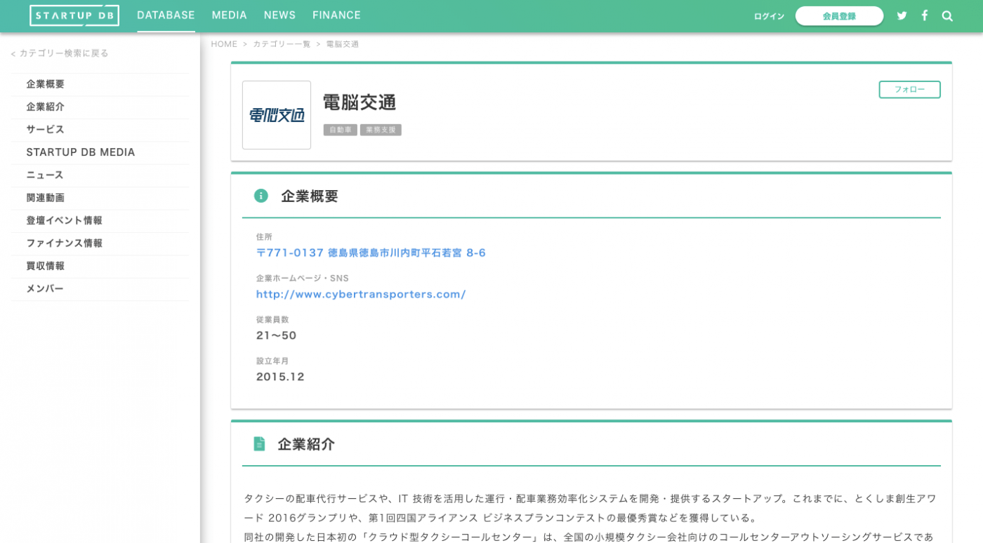Click the 企業概要 section heading
Viewport: 983px width, 543px height.
[x=310, y=196]
